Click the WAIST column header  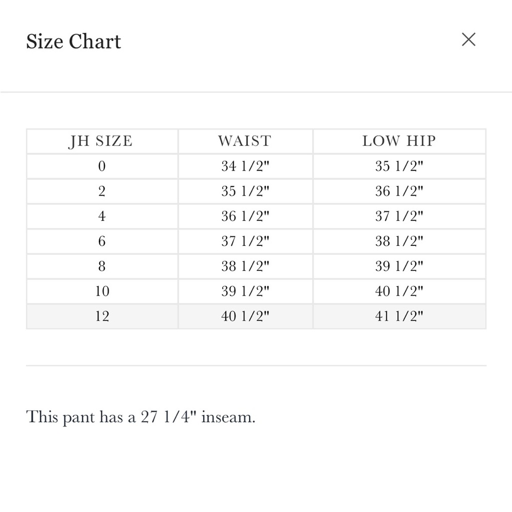click(x=245, y=141)
